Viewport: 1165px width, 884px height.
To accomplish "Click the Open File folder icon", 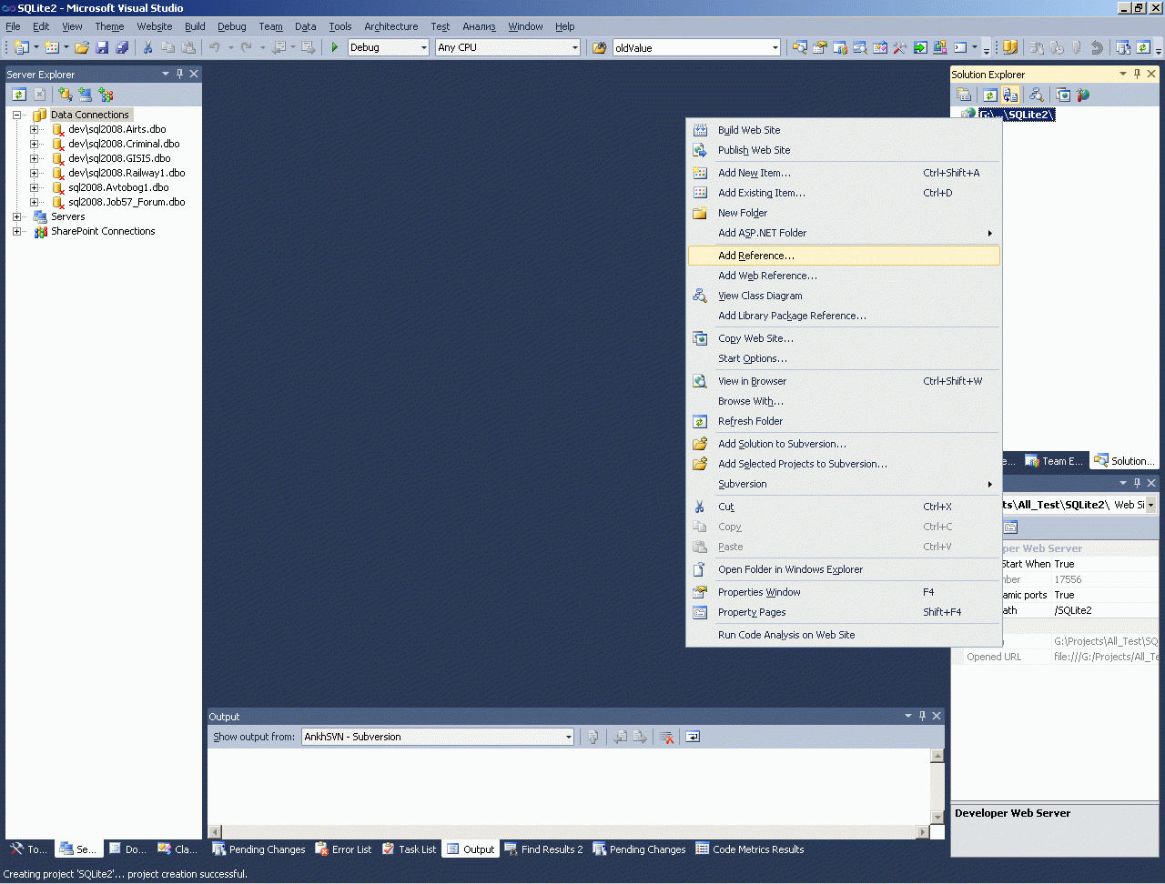I will [x=82, y=47].
